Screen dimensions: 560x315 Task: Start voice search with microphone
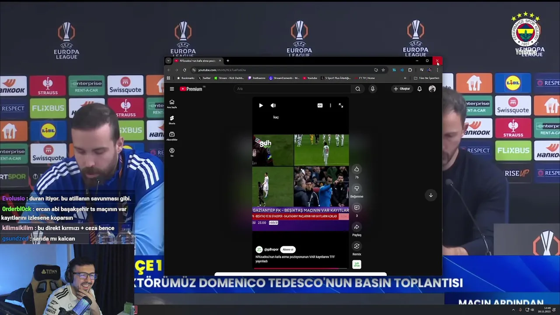pos(373,89)
